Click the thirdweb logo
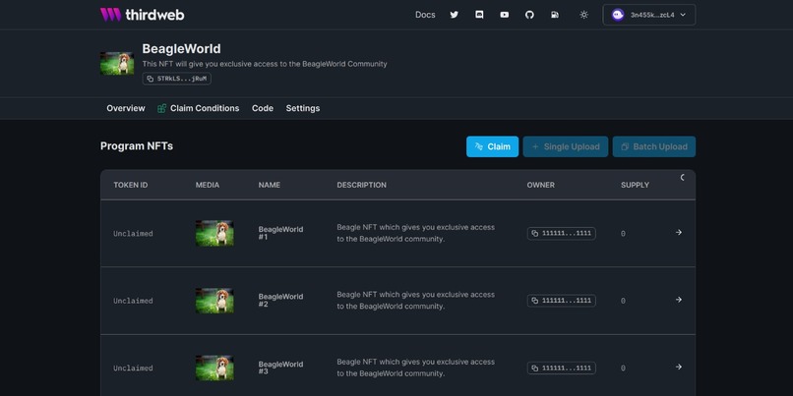Screen dimensions: 793x396 click(142, 15)
